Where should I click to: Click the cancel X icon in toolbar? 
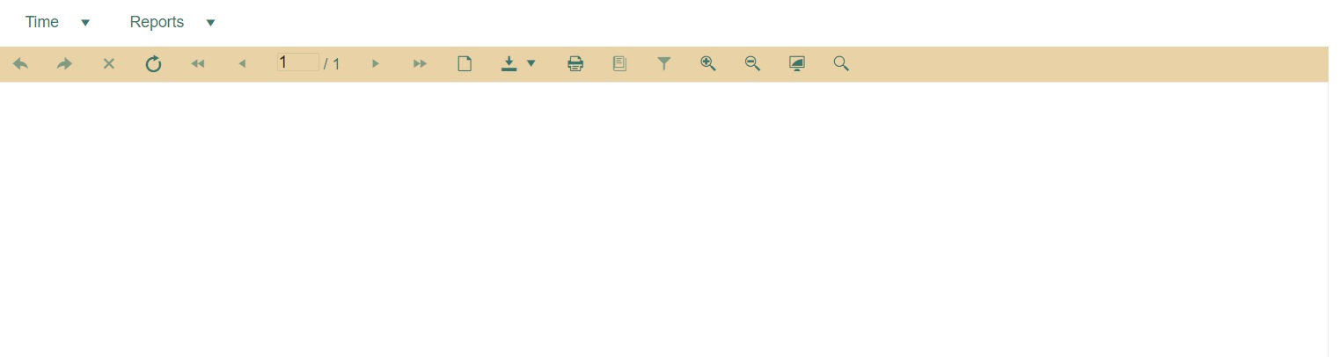point(109,64)
